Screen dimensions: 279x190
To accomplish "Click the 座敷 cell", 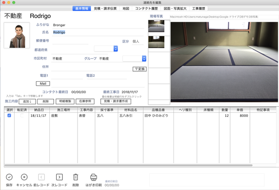I will [63, 116].
